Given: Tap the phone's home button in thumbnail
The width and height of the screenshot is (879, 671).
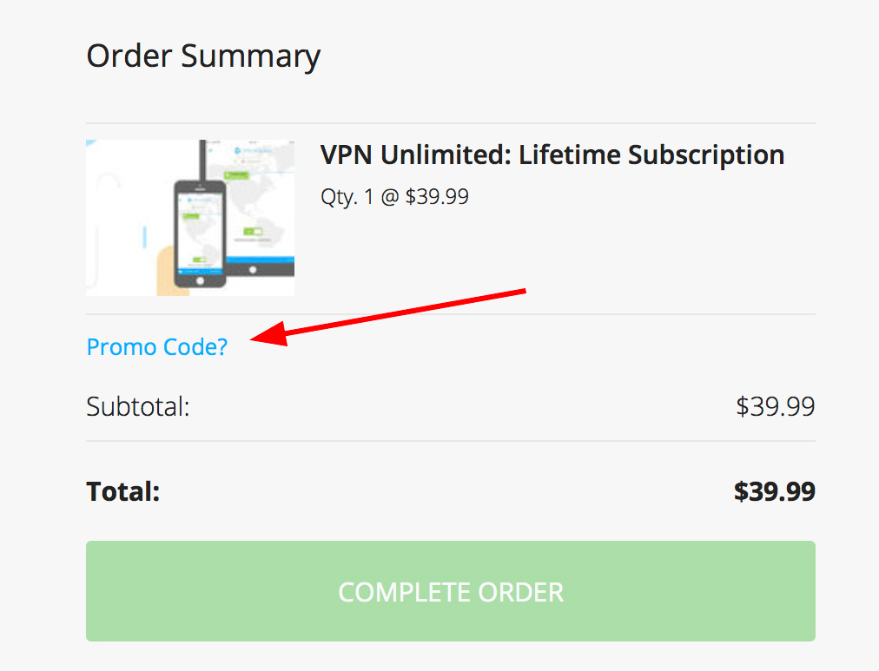Looking at the screenshot, I should point(200,280).
